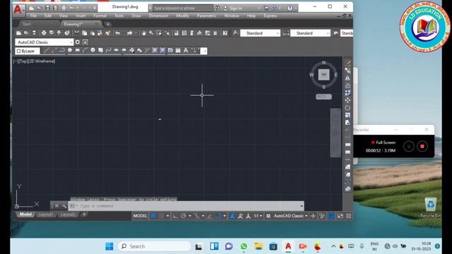Click the Customize wrench icon on command line
The height and width of the screenshot is (254, 452).
pos(64,206)
